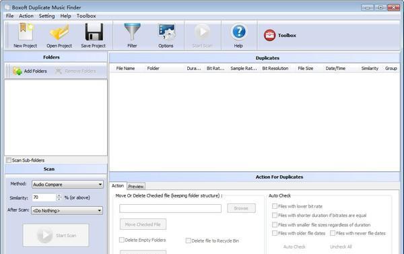Check Delete Empty Folders option
The image size is (404, 254).
pyautogui.click(x=122, y=240)
